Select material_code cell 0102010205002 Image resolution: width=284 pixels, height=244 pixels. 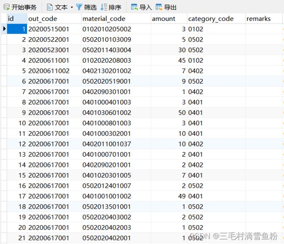(116, 29)
